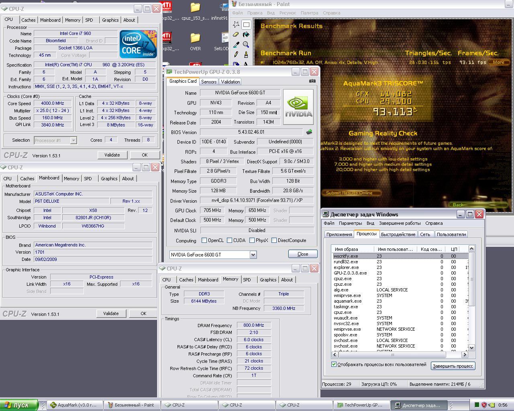Uncheck show processes from all users
The image size is (514, 411).
(x=334, y=364)
